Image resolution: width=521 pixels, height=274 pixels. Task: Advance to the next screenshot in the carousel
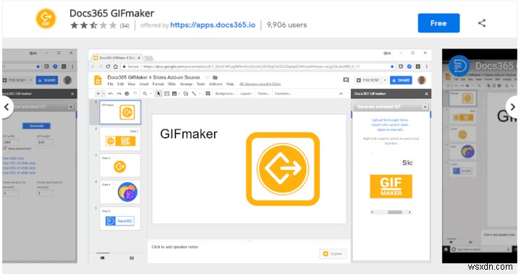point(512,107)
